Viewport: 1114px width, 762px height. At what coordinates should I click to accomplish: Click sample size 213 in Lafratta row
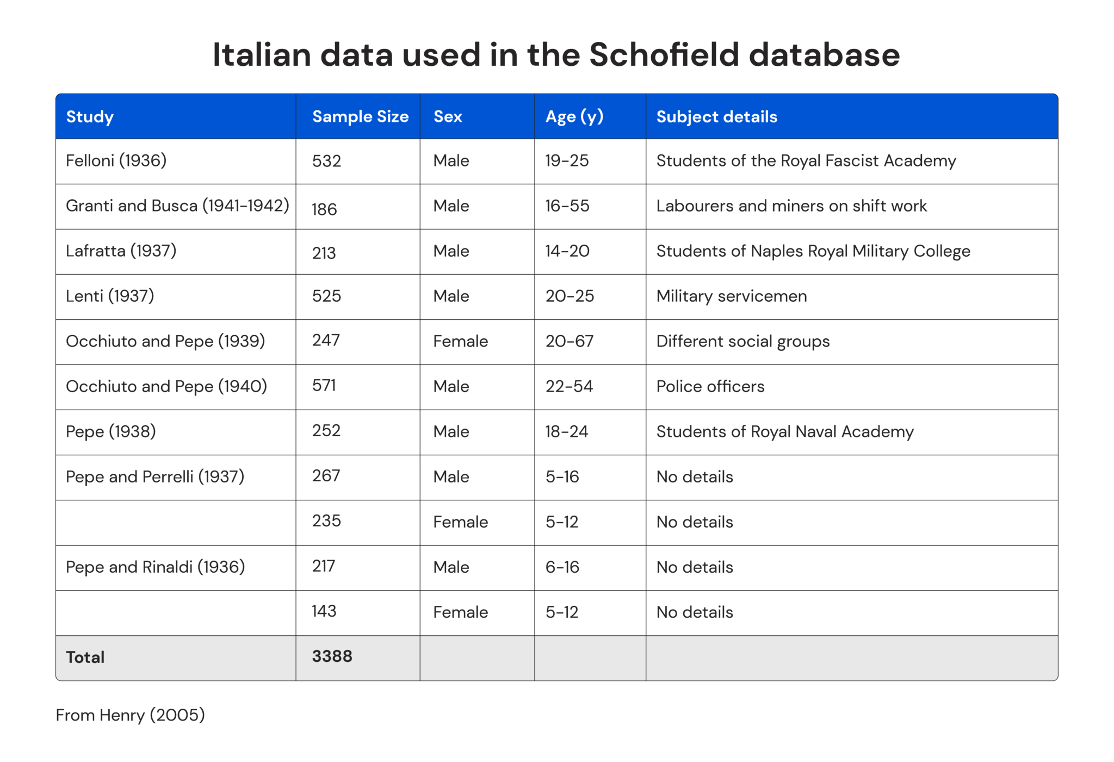pyautogui.click(x=324, y=253)
